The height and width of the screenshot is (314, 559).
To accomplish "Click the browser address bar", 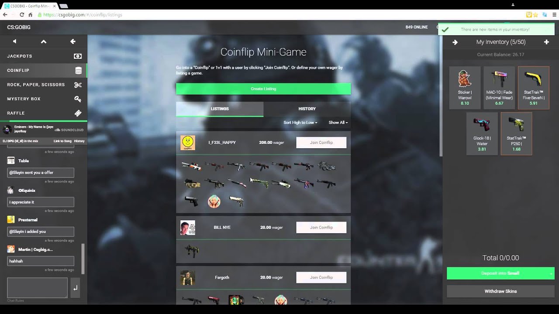I will pos(279,15).
